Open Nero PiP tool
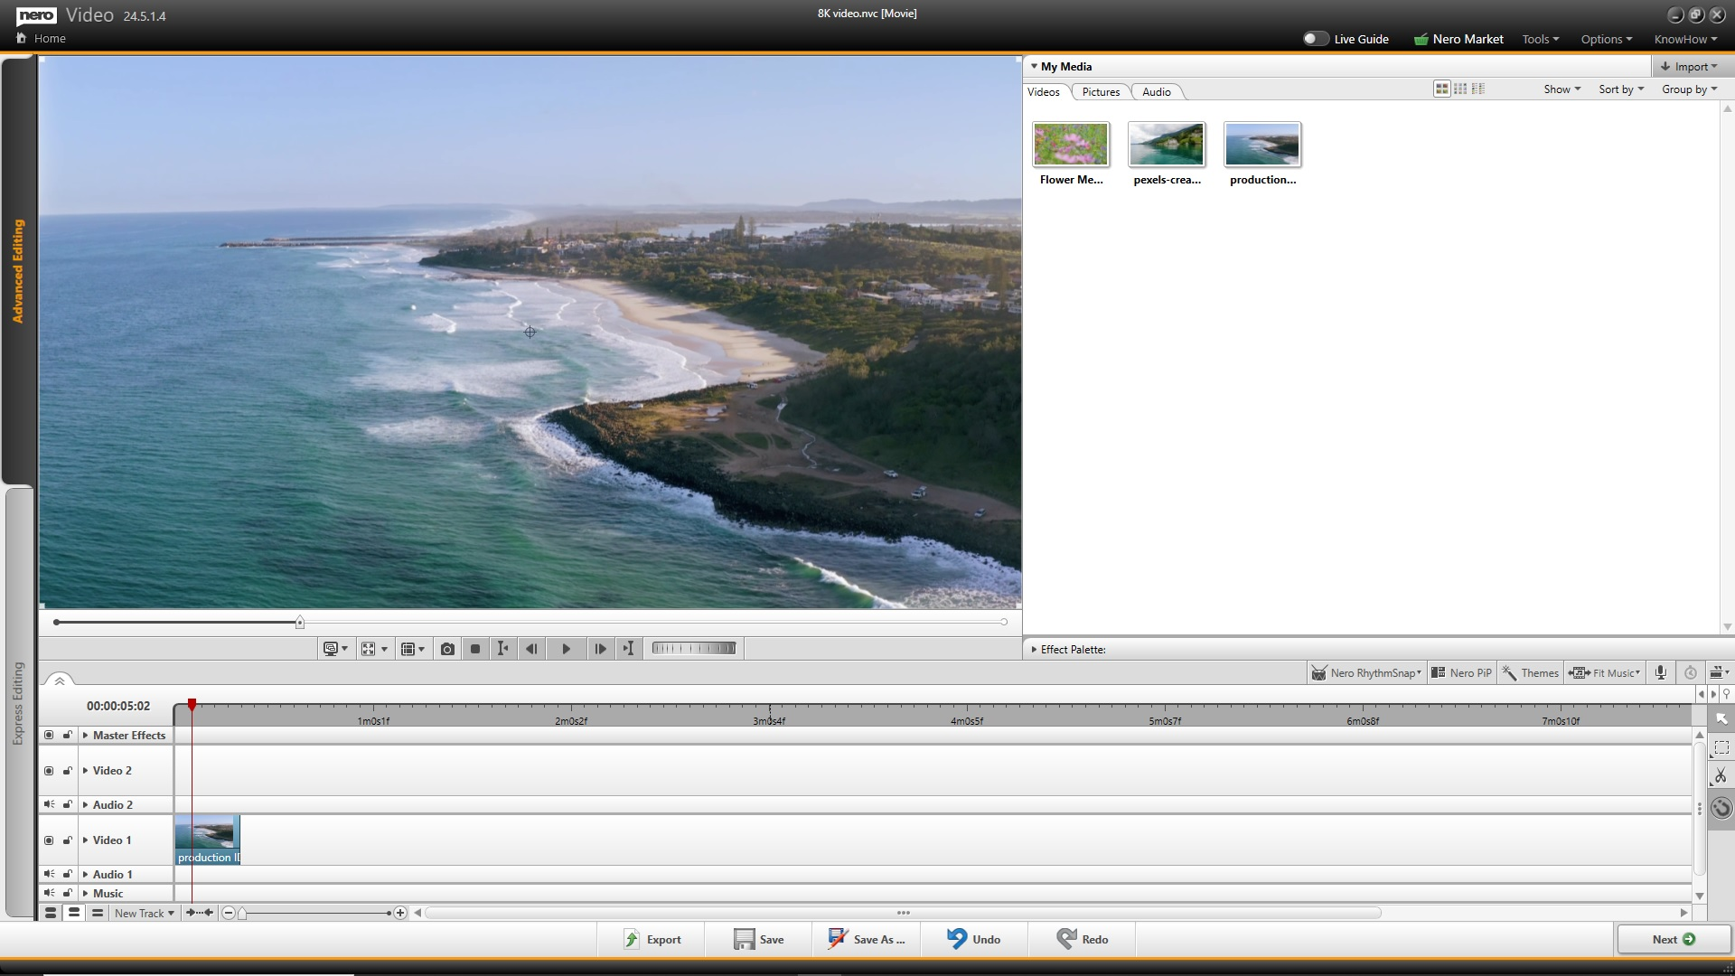Screen dimensions: 1735x976 [1462, 672]
